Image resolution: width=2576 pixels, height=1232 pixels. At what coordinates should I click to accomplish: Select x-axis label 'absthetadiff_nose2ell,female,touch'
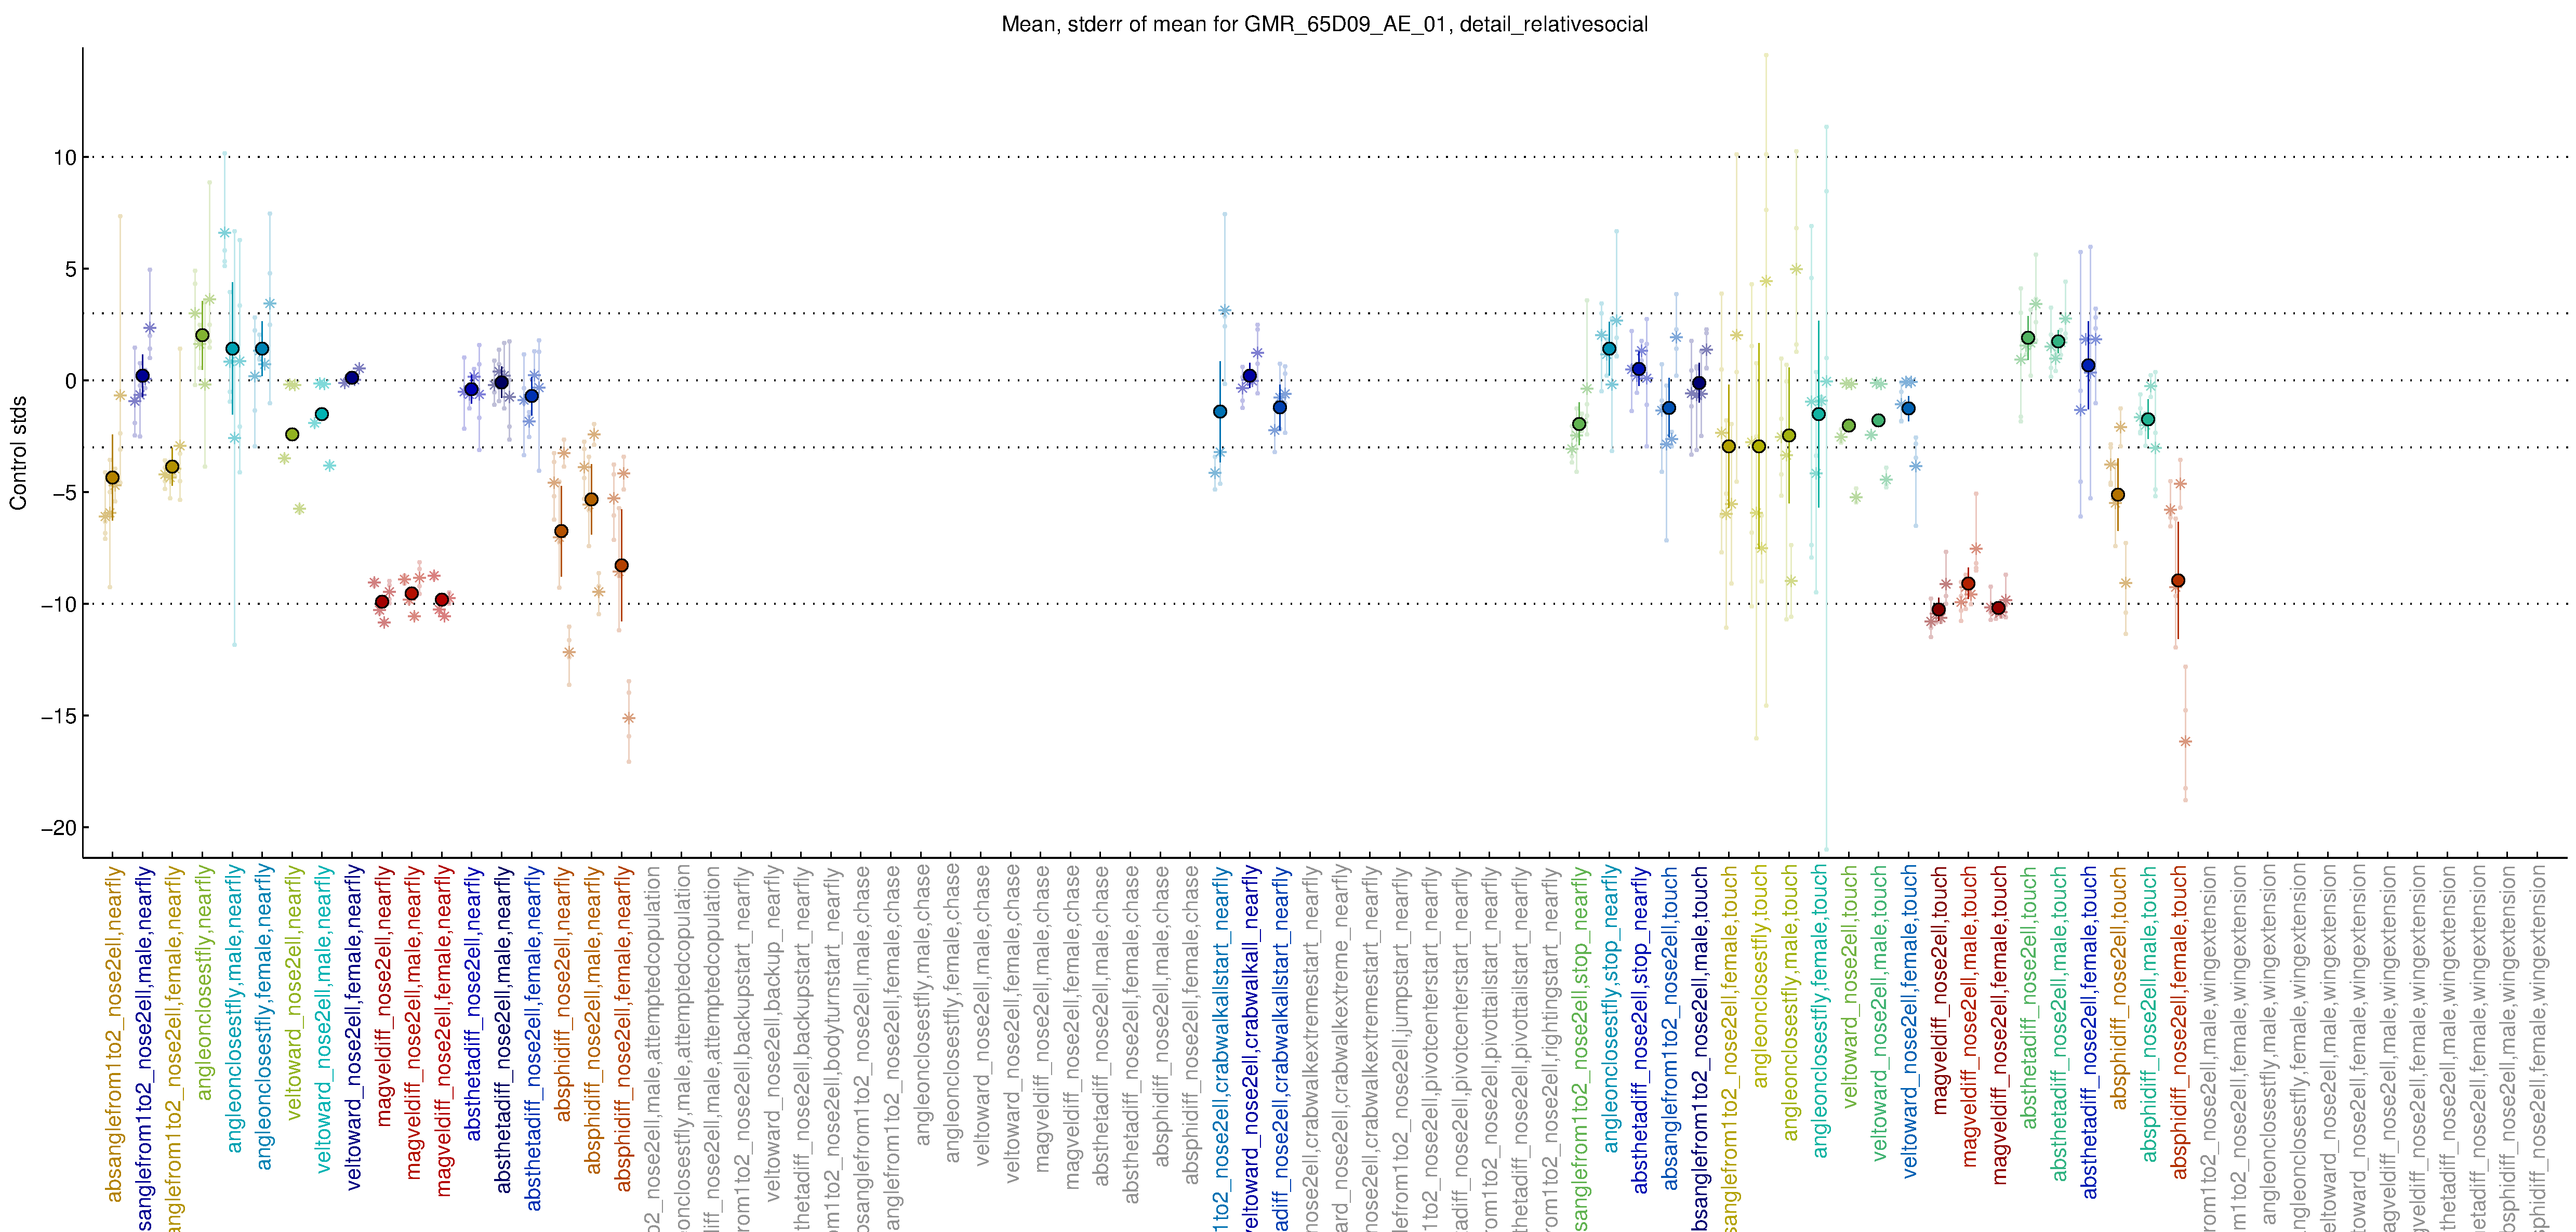point(2090,1032)
